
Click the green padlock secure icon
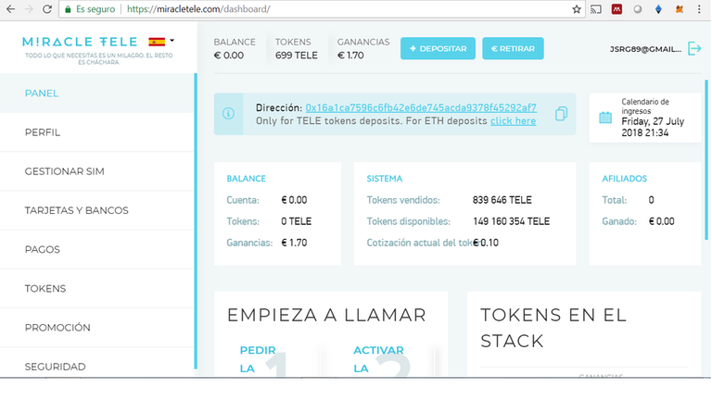(x=68, y=9)
